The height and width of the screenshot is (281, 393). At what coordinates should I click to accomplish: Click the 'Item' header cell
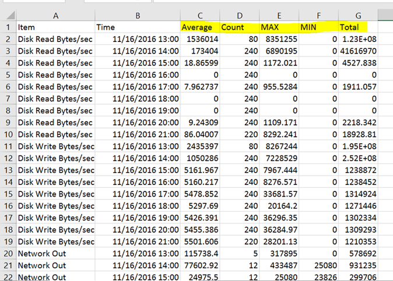tap(55, 27)
